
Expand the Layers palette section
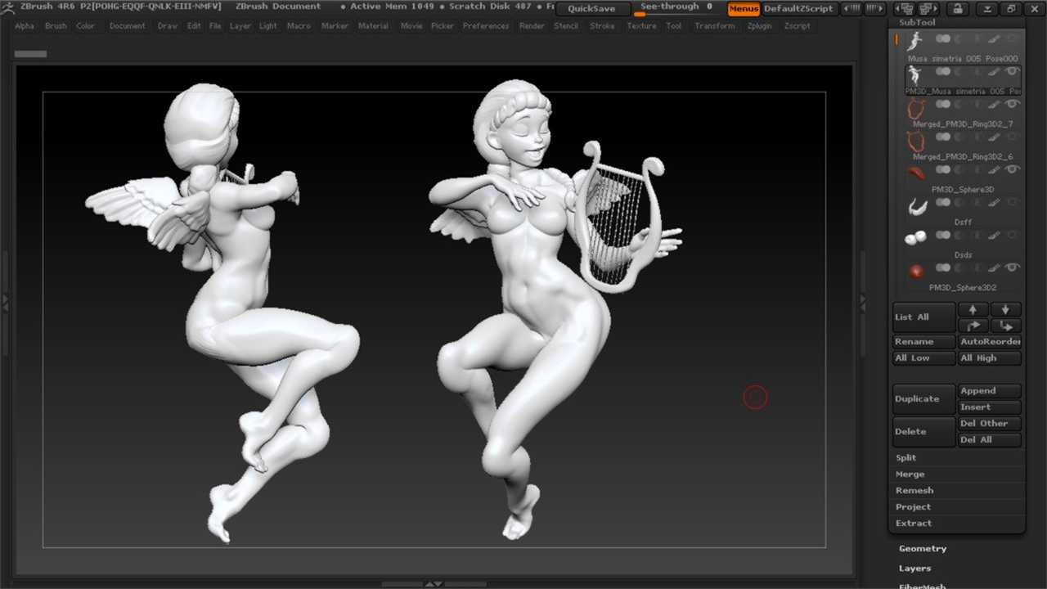tap(914, 569)
